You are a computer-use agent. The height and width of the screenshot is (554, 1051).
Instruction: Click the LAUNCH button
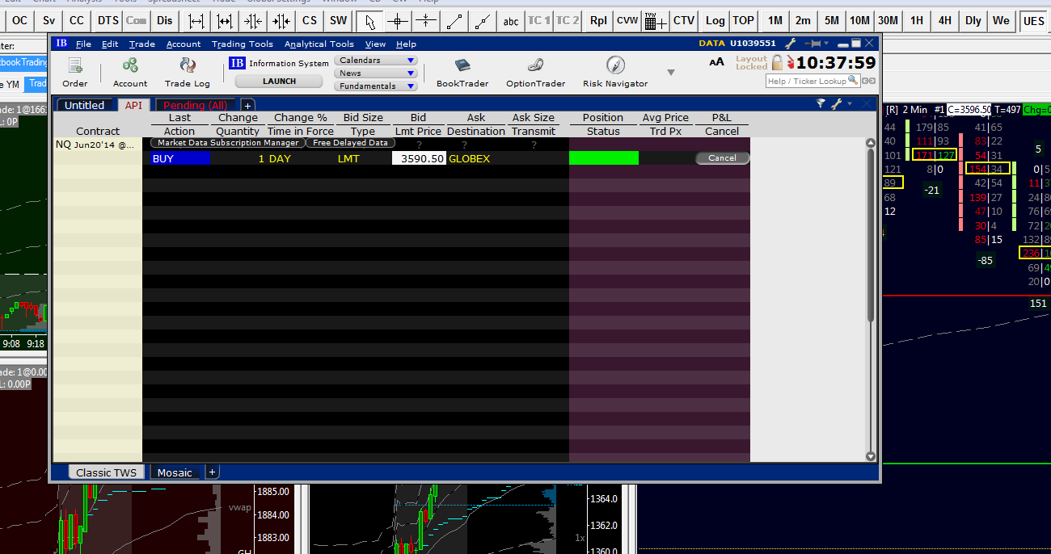[x=280, y=81]
